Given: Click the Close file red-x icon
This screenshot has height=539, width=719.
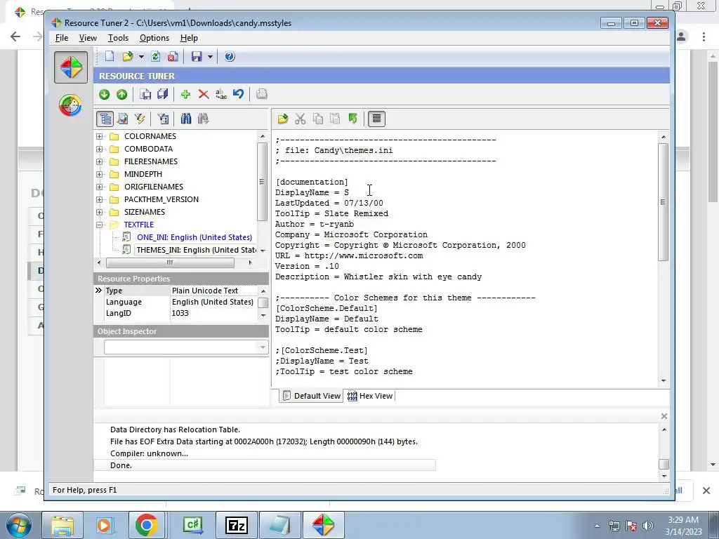Looking at the screenshot, I should tap(173, 56).
